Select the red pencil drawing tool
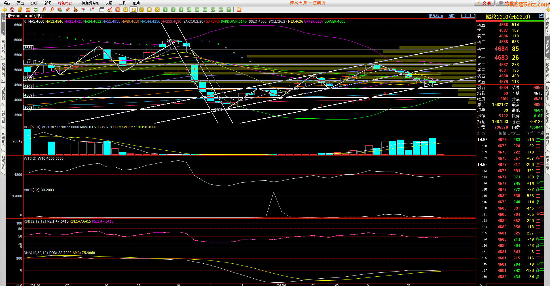Viewport: 550px width, 286px height. tap(68, 10)
